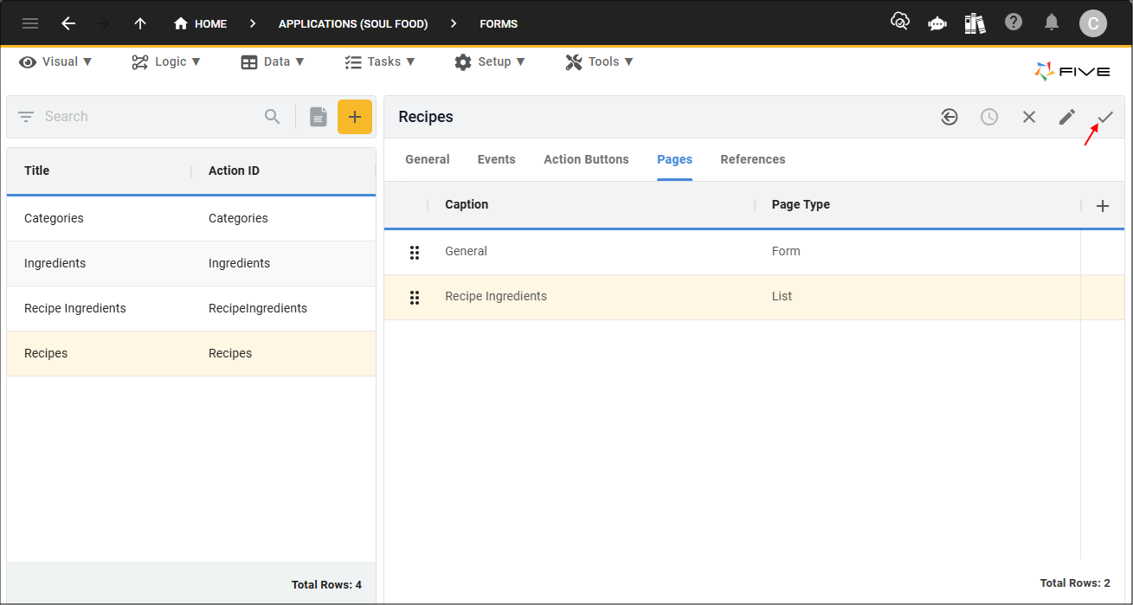
Task: Expand the Tasks menu
Action: 380,61
